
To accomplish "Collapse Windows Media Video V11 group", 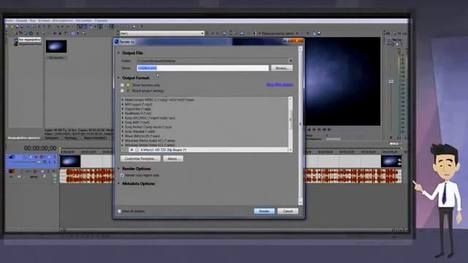I will point(123,145).
